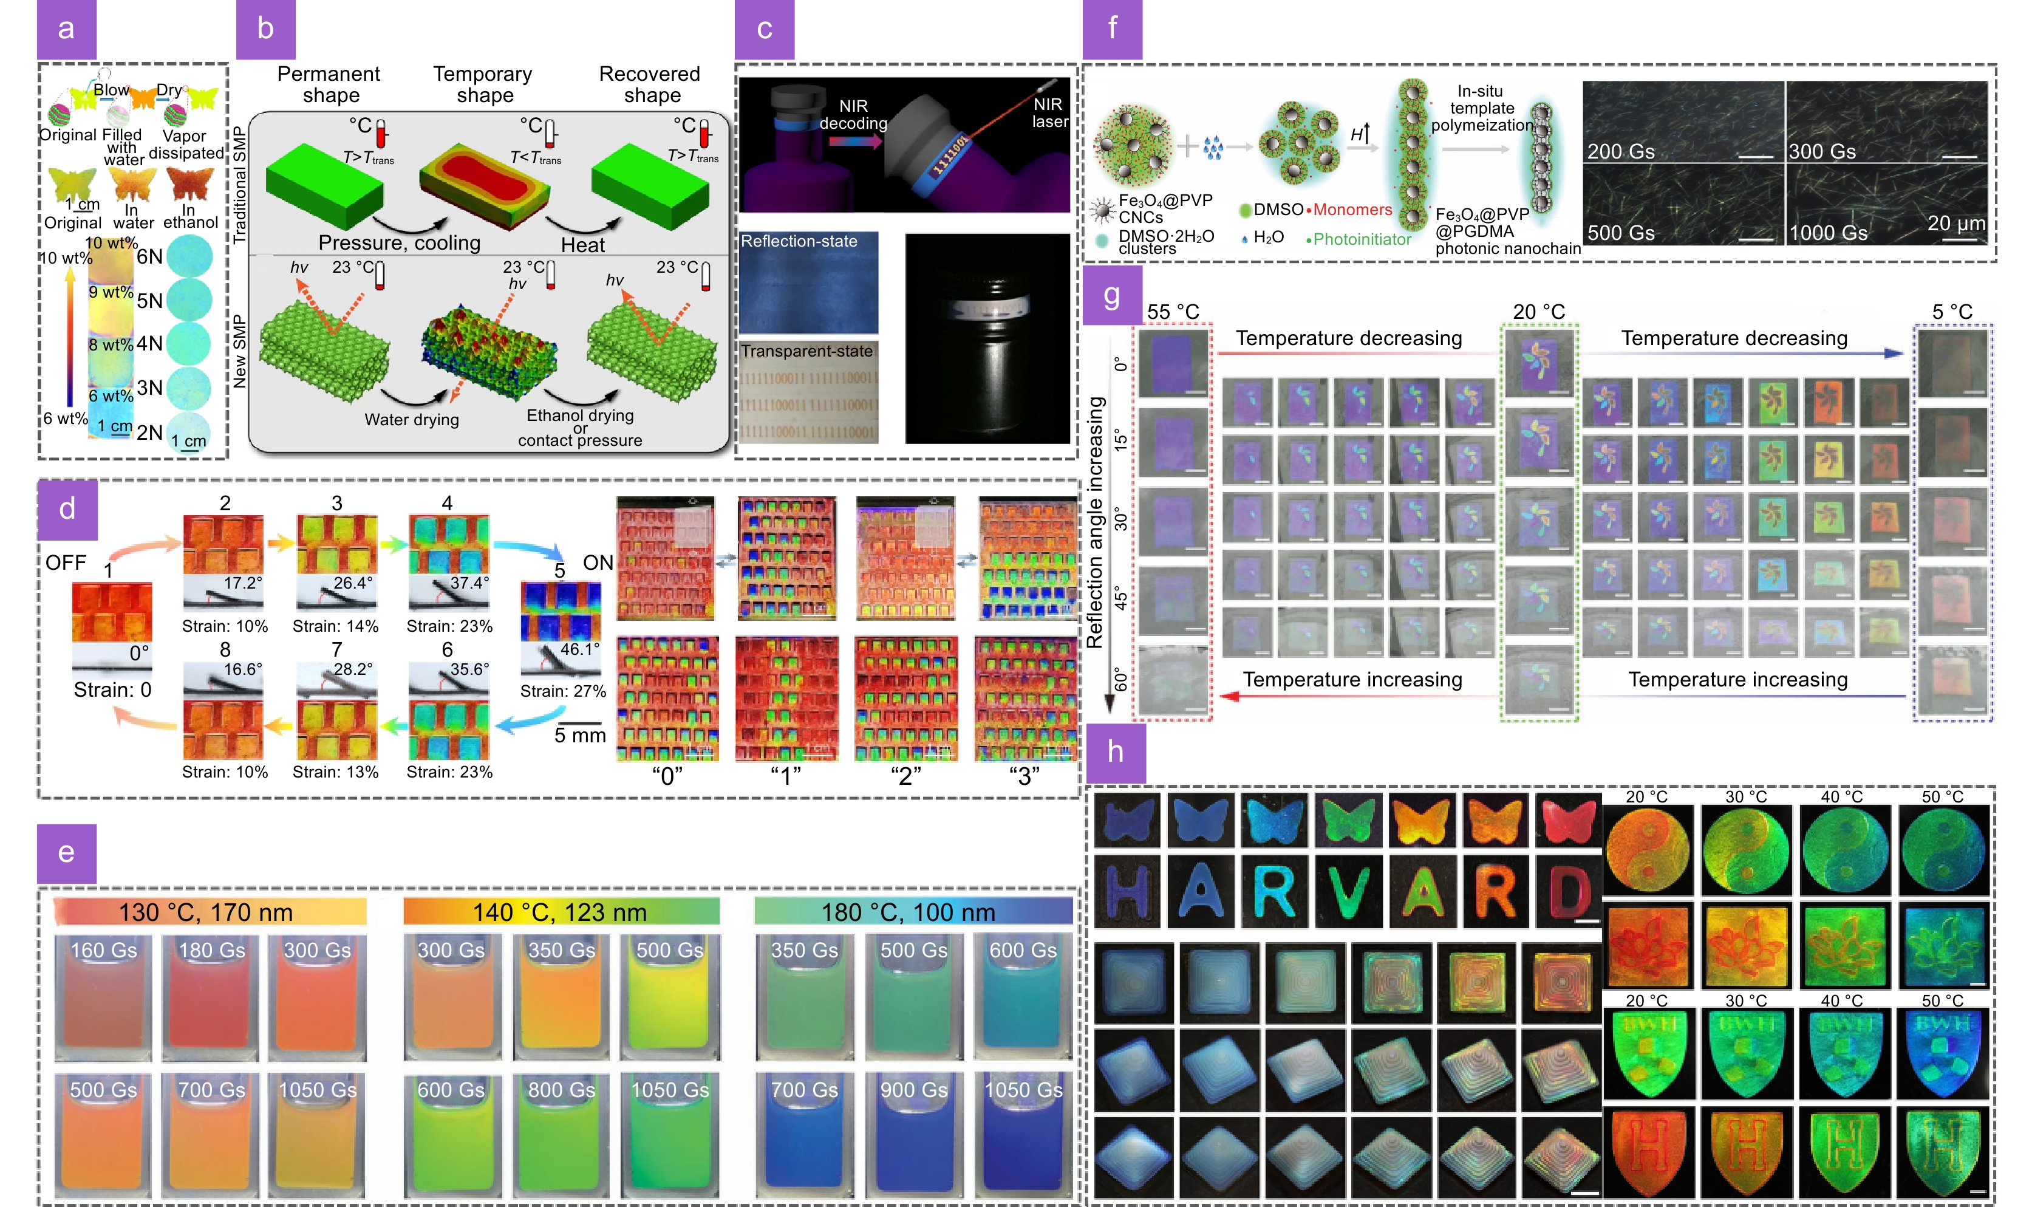The height and width of the screenshot is (1207, 2032).
Task: Open the "Reflection-state" blue image
Action: click(808, 282)
